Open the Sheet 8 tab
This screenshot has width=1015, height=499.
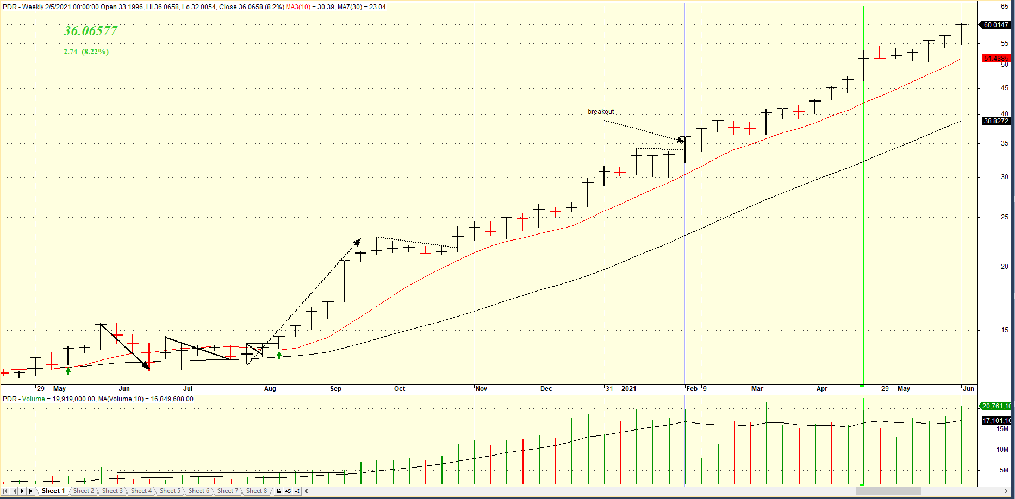[x=257, y=491]
